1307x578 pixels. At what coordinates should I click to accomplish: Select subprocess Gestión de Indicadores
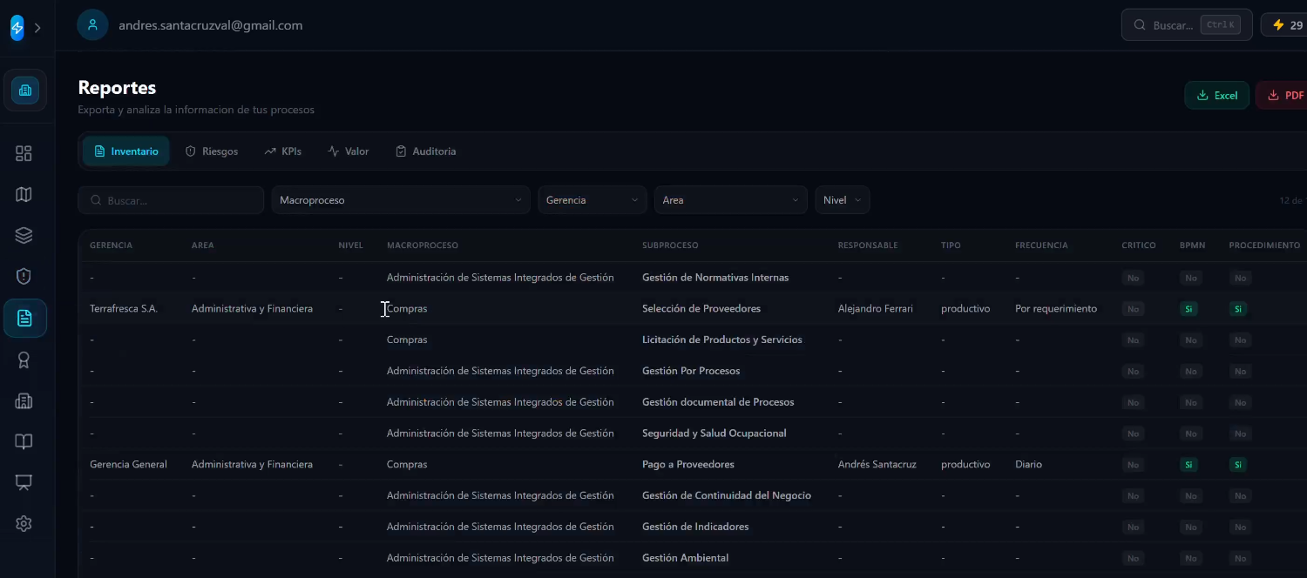695,527
